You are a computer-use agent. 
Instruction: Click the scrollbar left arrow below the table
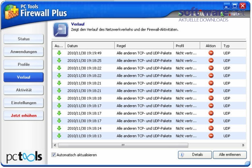(55, 145)
